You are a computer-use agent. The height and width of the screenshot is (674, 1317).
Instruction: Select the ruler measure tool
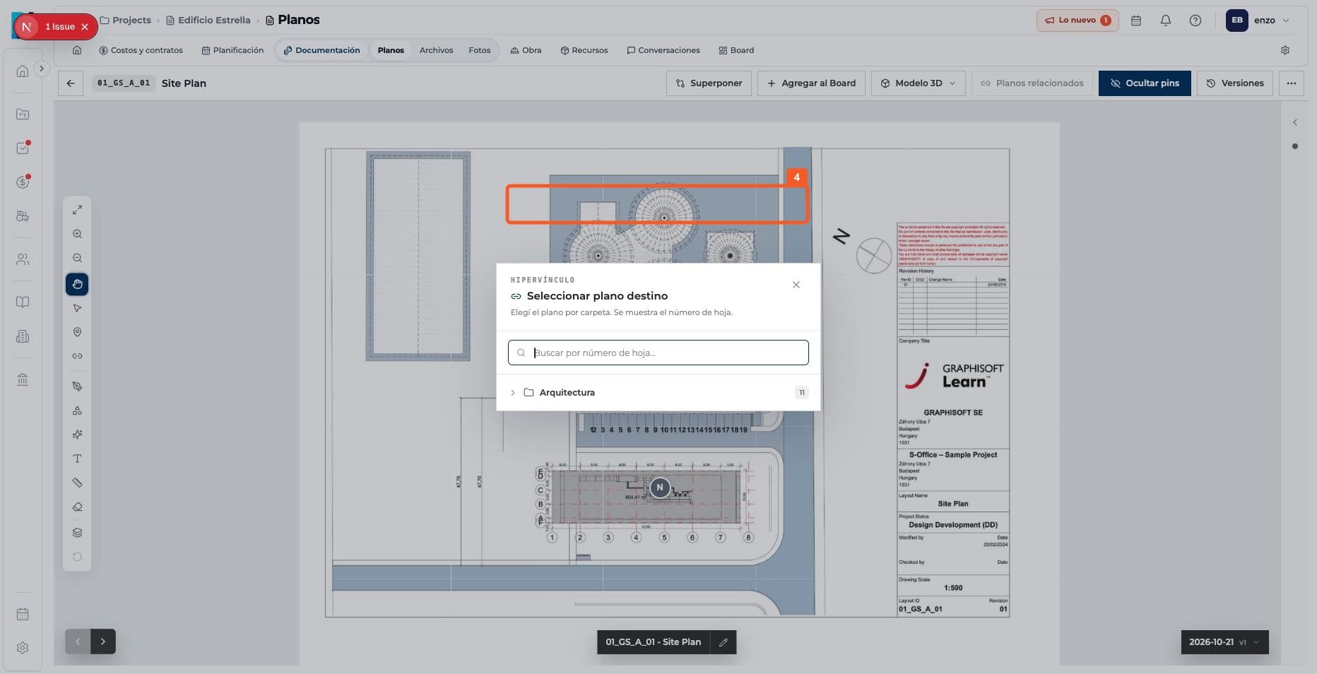click(77, 483)
